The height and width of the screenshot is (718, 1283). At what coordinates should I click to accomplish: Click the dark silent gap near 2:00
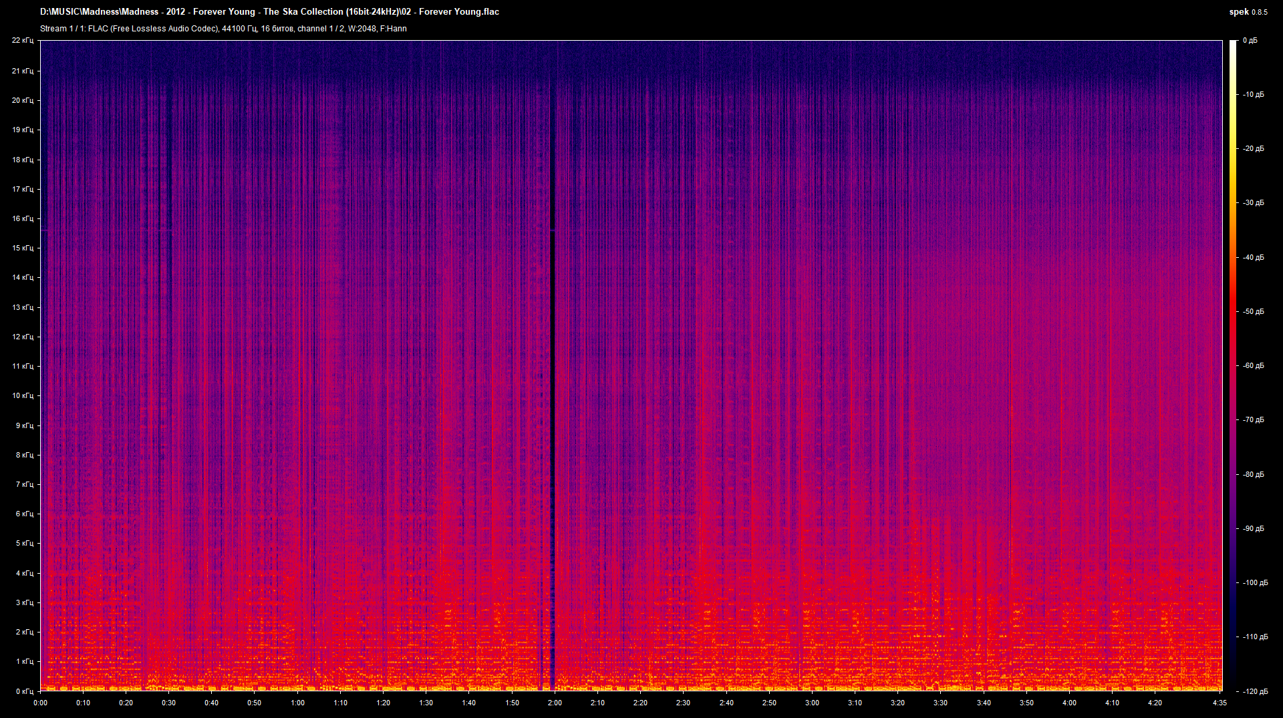coord(552,401)
